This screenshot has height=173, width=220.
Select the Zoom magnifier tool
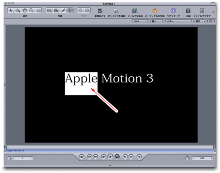[31, 11]
